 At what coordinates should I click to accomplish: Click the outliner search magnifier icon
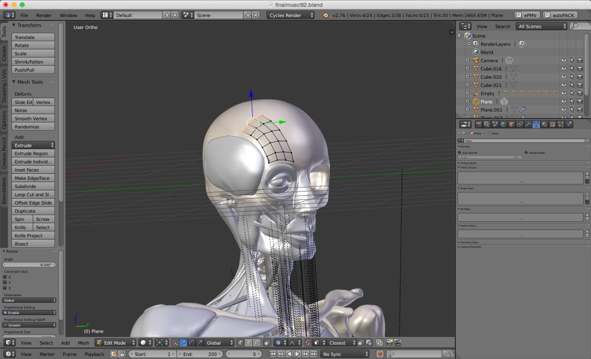point(574,26)
